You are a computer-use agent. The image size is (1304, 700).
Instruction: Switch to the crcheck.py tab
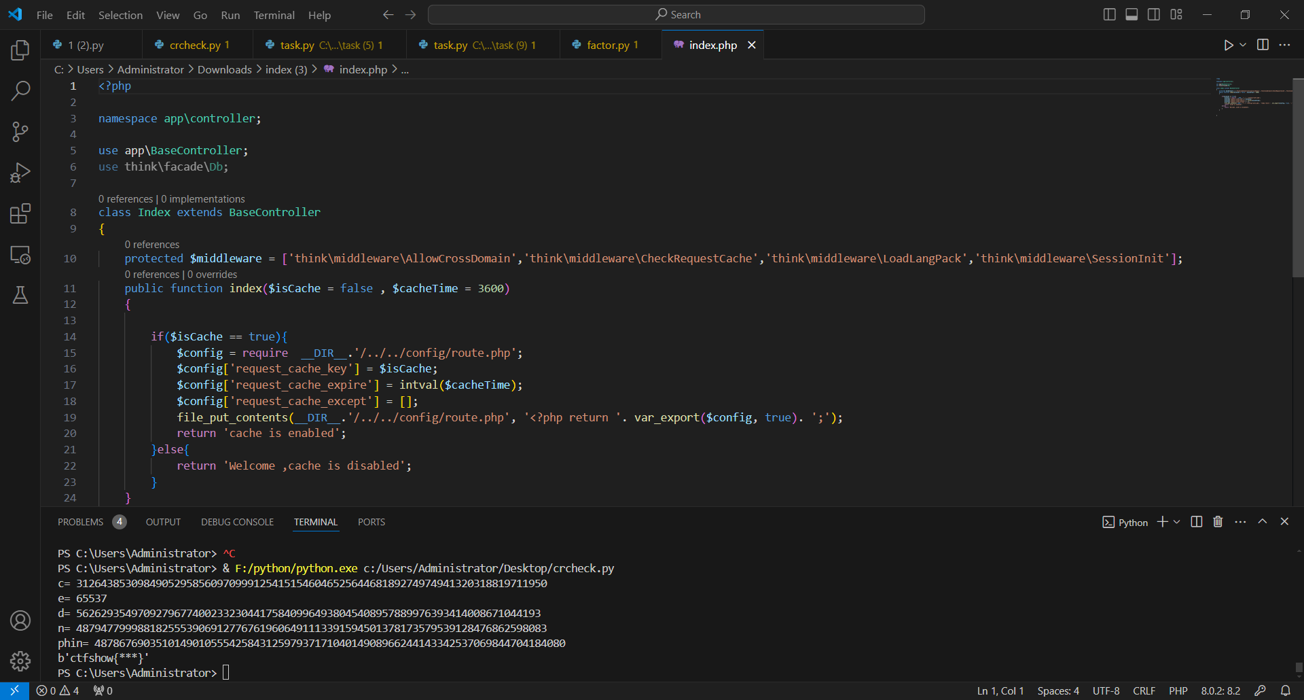pos(198,45)
